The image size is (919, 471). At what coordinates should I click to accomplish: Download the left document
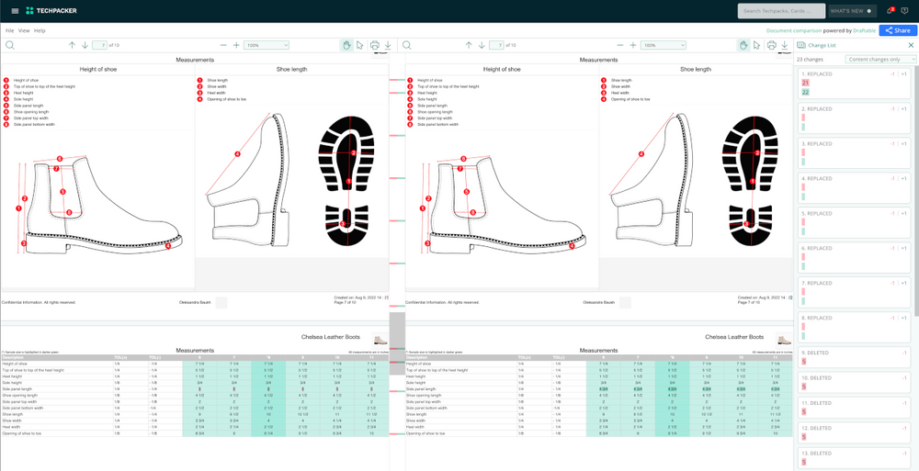point(388,45)
